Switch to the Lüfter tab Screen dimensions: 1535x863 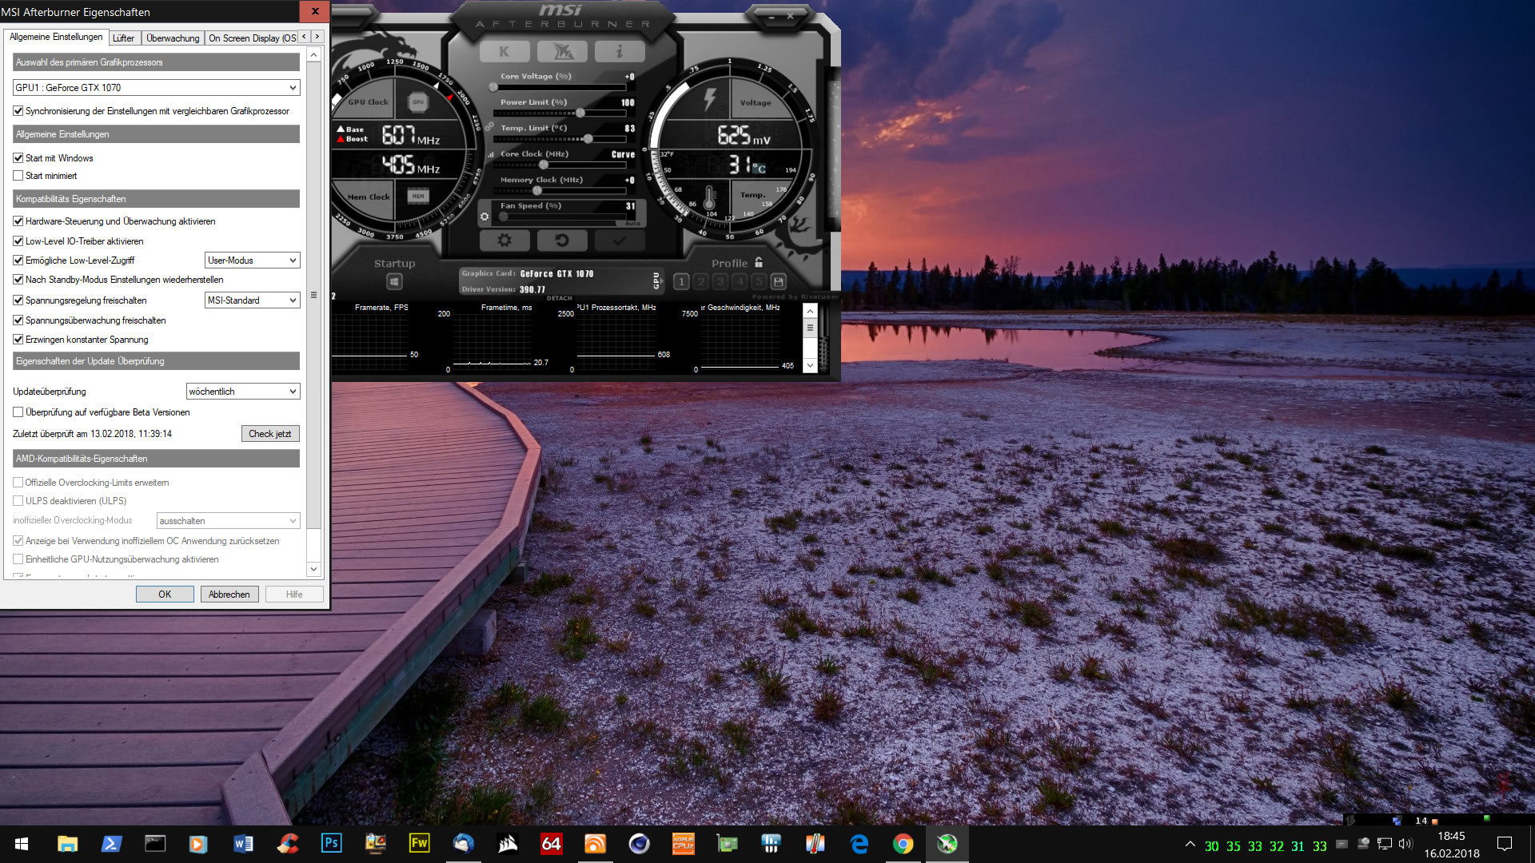click(123, 38)
